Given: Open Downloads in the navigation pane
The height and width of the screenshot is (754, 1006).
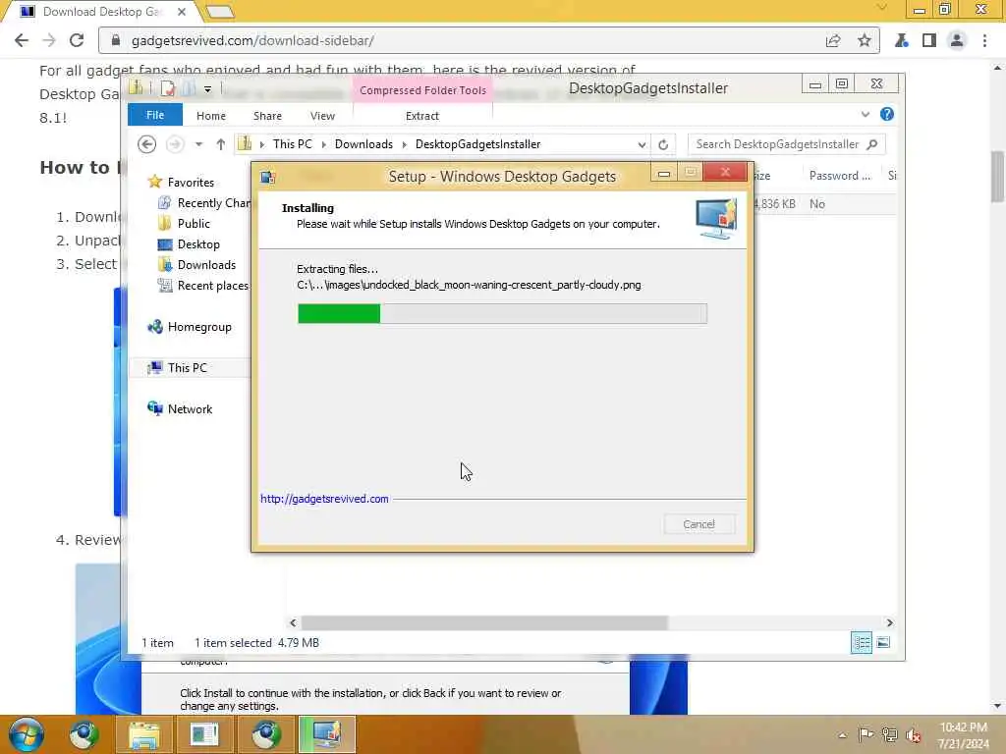Looking at the screenshot, I should [206, 265].
